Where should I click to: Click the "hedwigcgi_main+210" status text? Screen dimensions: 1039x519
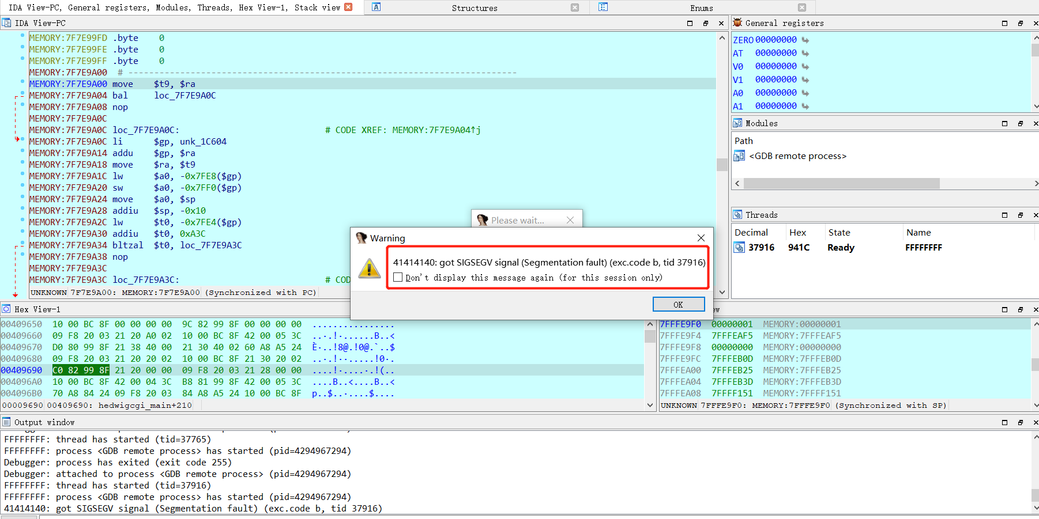coord(145,406)
